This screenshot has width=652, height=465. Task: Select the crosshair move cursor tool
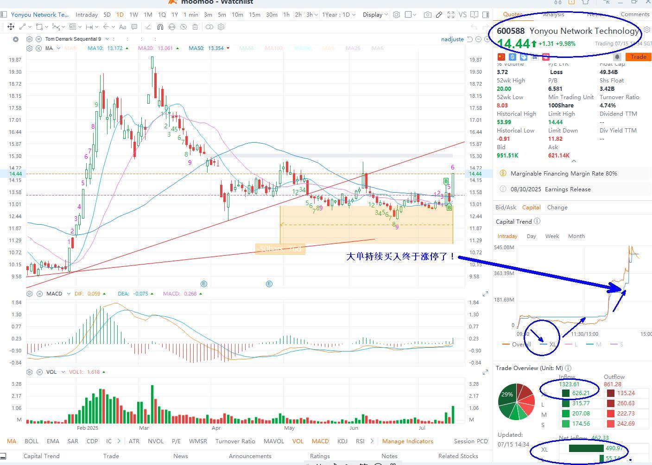11,27
